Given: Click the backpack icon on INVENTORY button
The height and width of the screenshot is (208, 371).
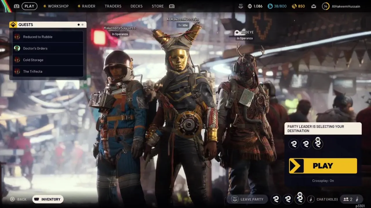Looking at the screenshot, I should point(37,199).
